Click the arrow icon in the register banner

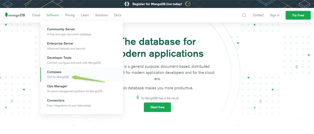[188, 4]
